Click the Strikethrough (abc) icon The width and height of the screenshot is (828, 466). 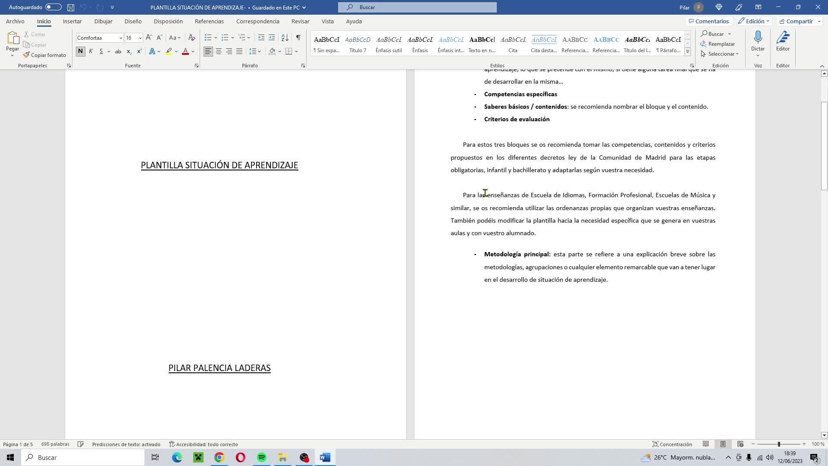(x=118, y=51)
